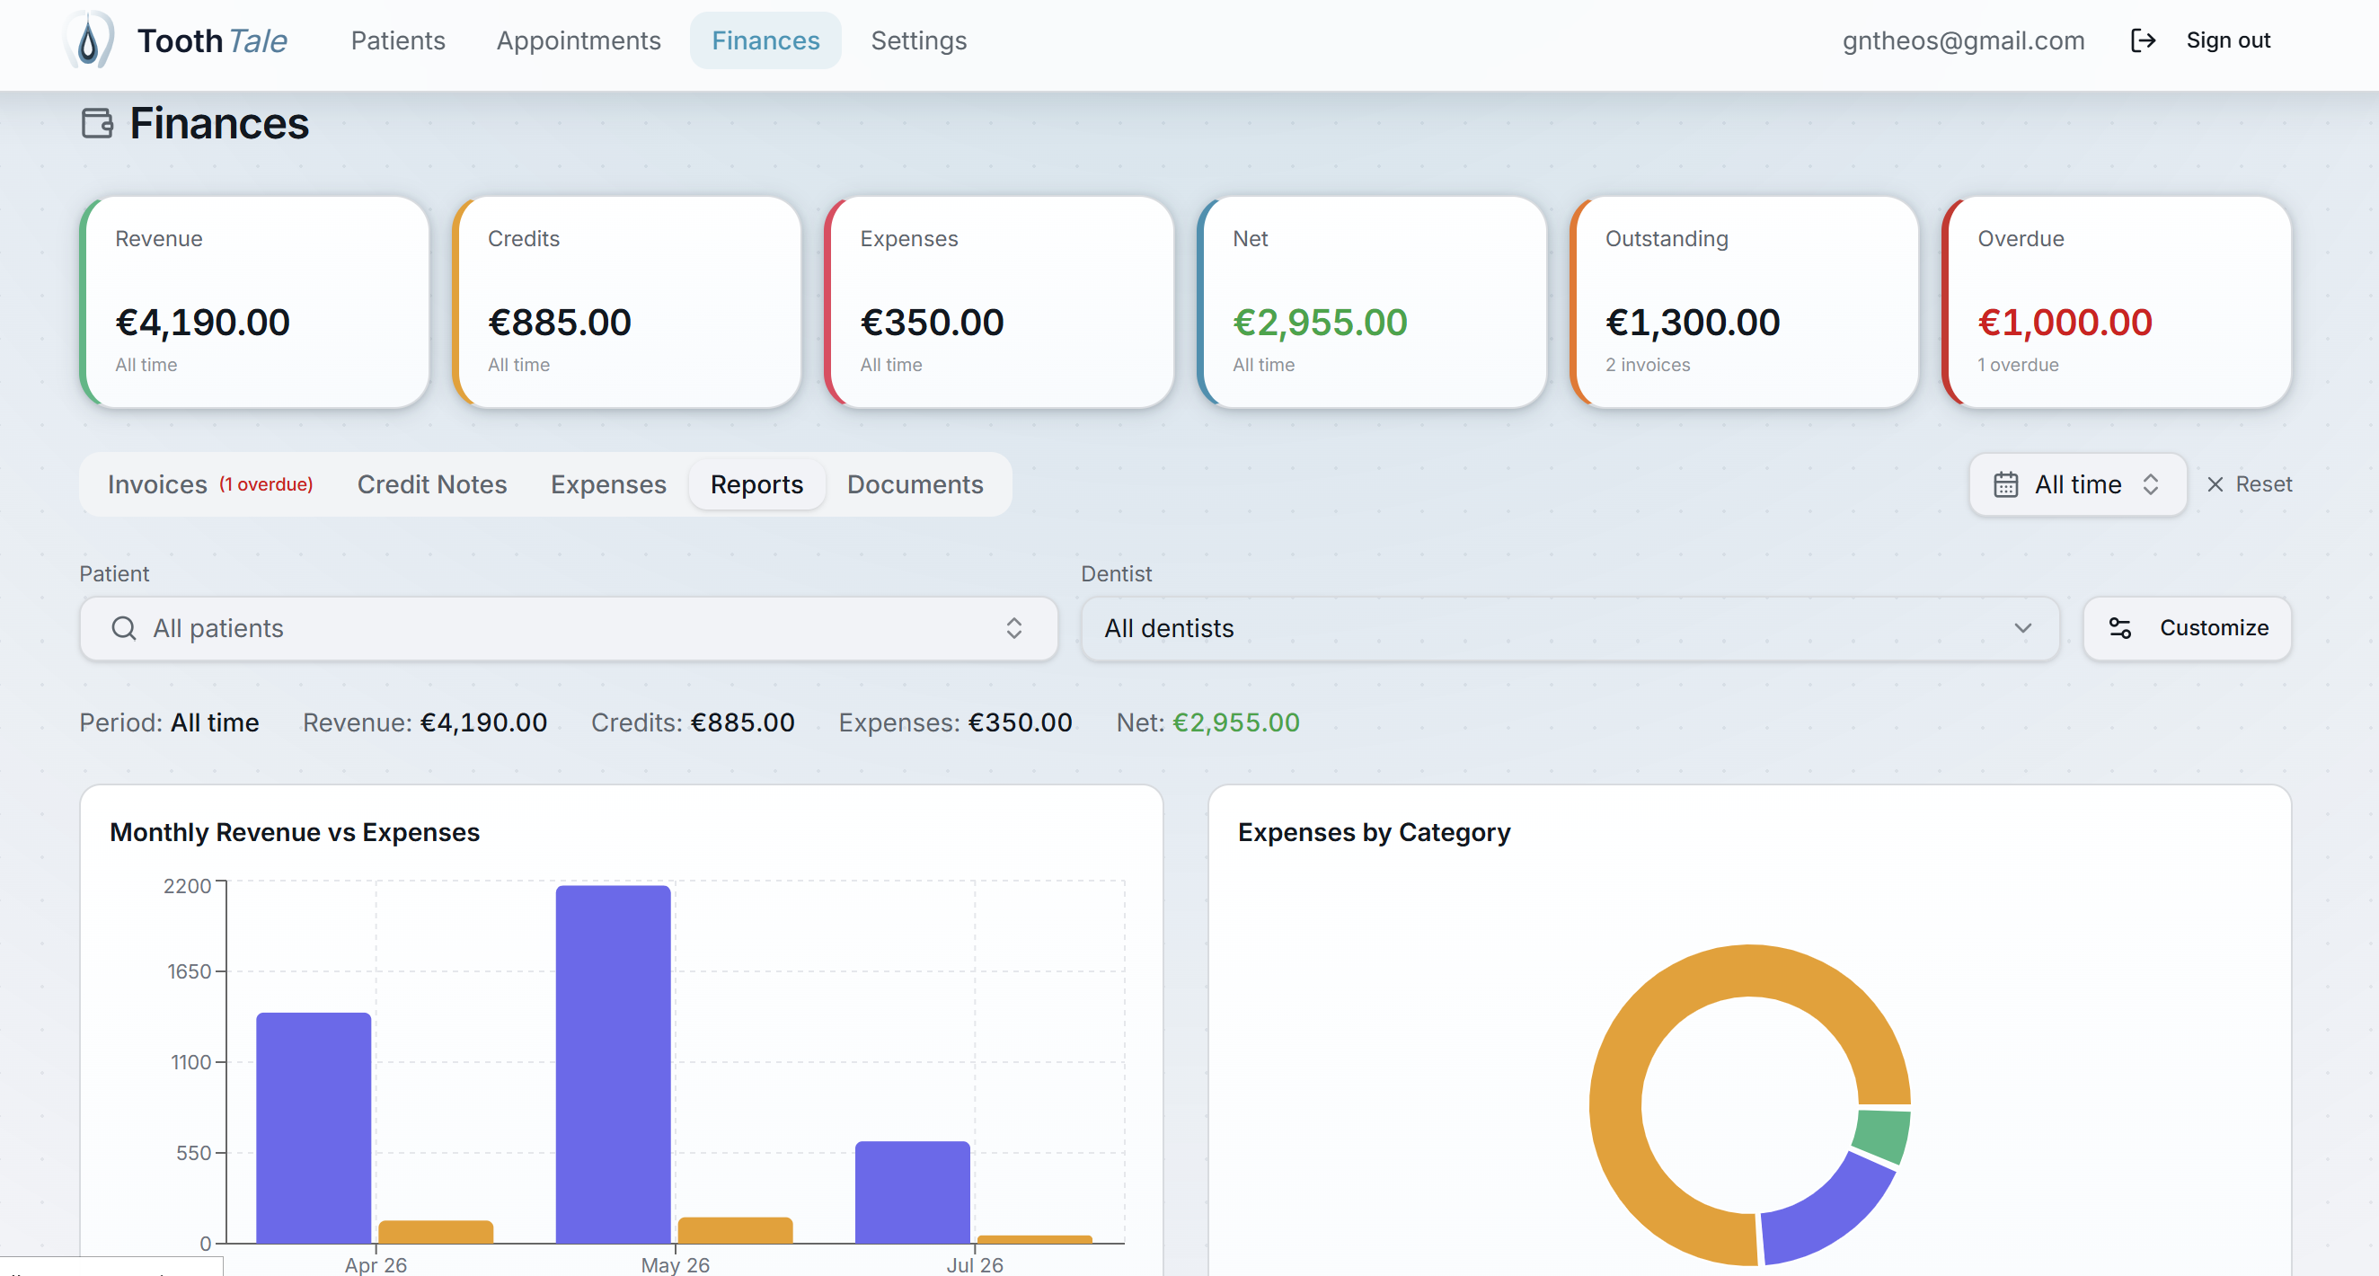Click the Monthly Revenue vs Expenses title
Viewport: 2379px width, 1276px height.
(x=295, y=832)
